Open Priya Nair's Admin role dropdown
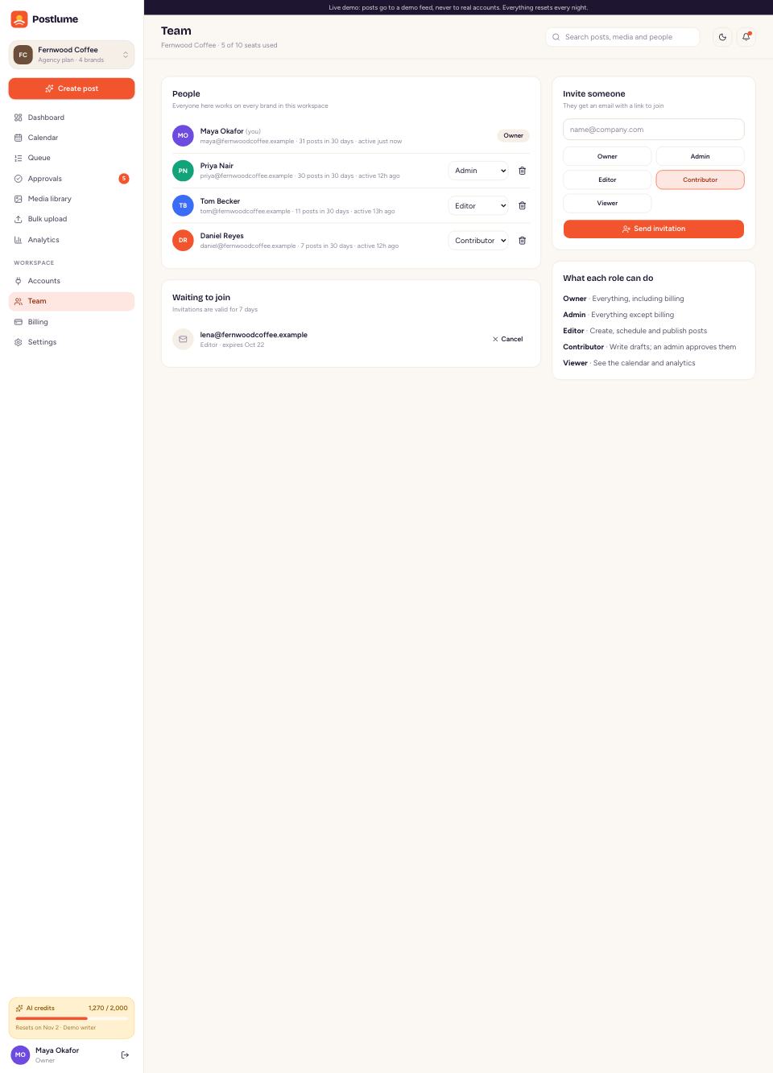Screen dimensions: 773x1073 click(x=478, y=171)
